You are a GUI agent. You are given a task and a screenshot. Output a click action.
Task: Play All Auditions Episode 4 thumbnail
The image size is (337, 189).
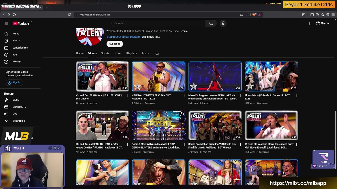271,76
